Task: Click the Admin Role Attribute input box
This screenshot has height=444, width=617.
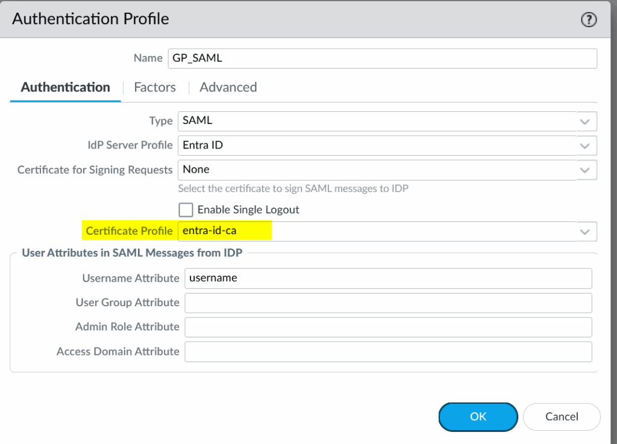Action: [388, 327]
